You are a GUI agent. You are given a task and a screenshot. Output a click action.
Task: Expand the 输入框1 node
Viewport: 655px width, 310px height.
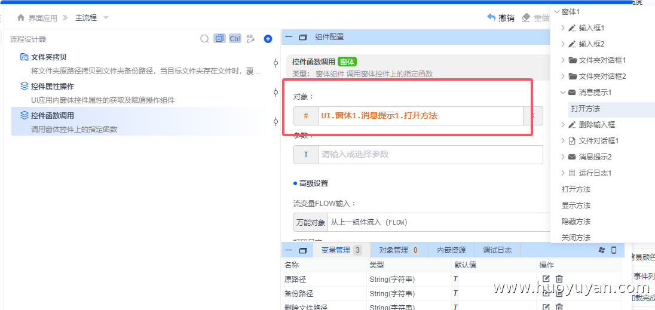coord(563,28)
